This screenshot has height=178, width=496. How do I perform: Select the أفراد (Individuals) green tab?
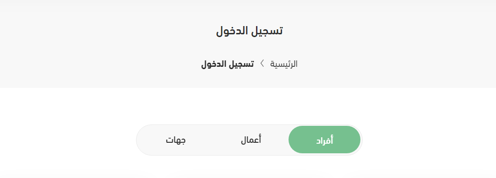(324, 140)
